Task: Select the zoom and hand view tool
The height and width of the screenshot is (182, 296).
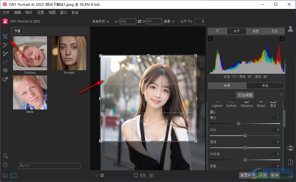Action: click(x=5, y=79)
